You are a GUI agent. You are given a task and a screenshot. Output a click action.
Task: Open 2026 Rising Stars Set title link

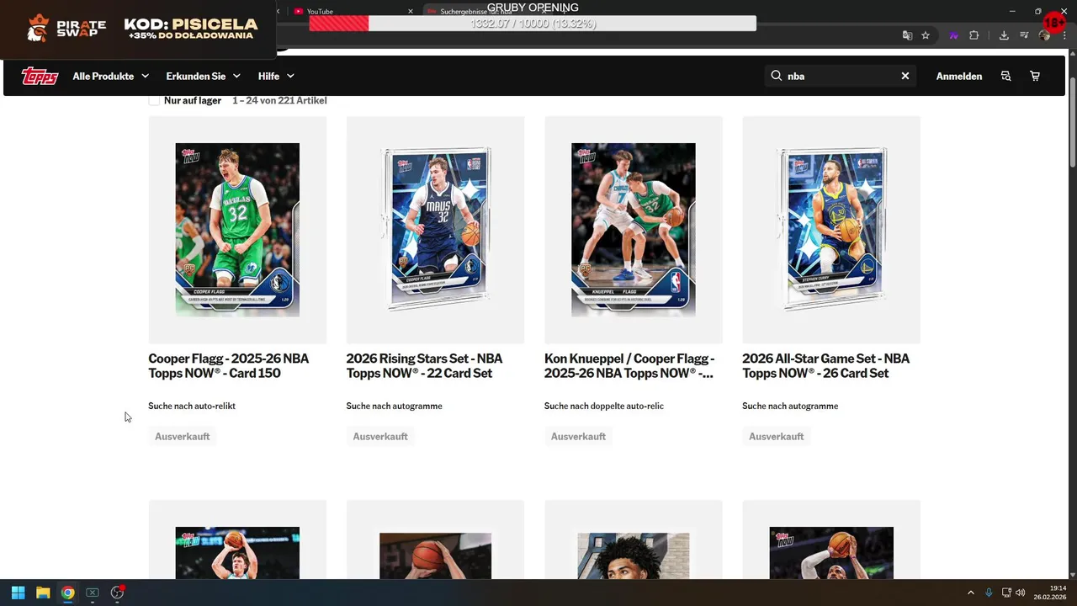pyautogui.click(x=424, y=365)
